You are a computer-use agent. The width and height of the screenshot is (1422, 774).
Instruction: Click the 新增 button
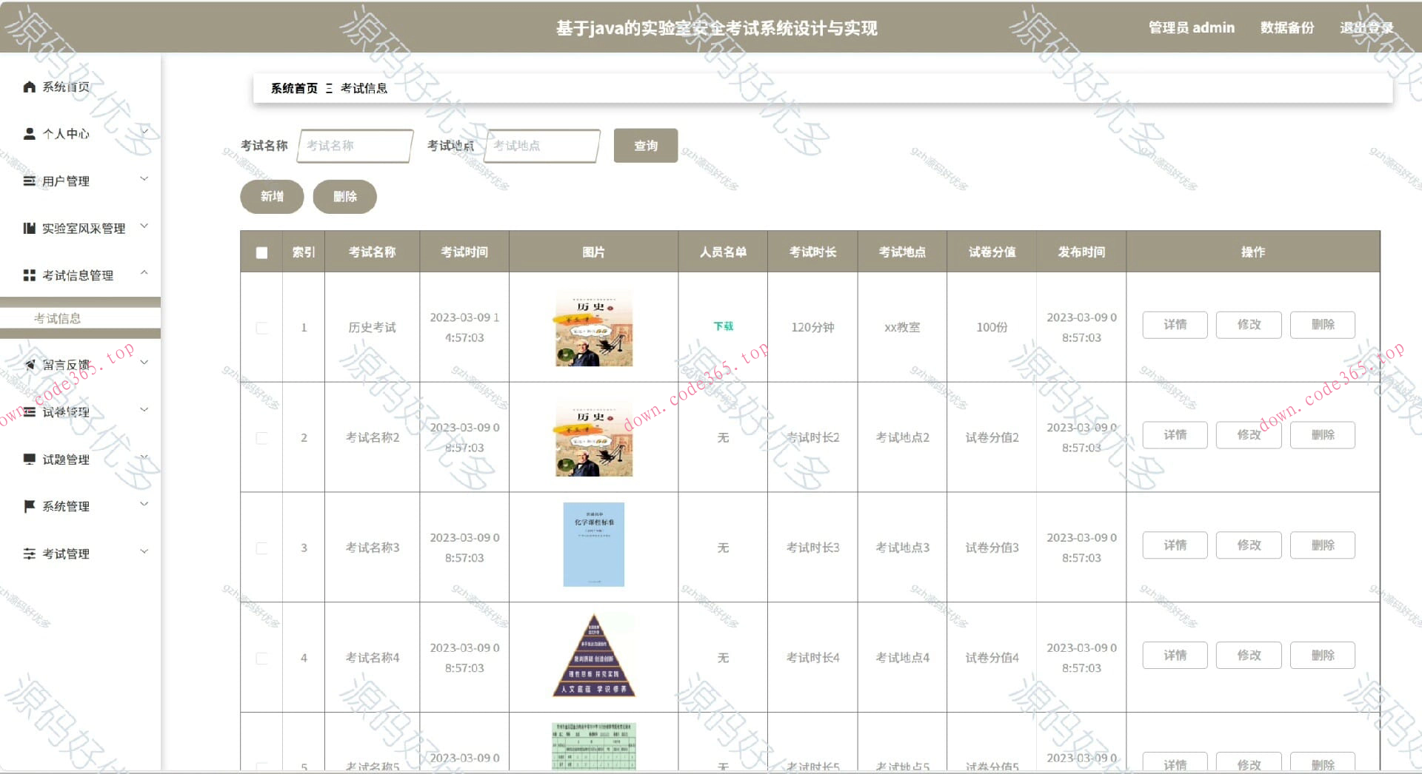[x=272, y=197]
